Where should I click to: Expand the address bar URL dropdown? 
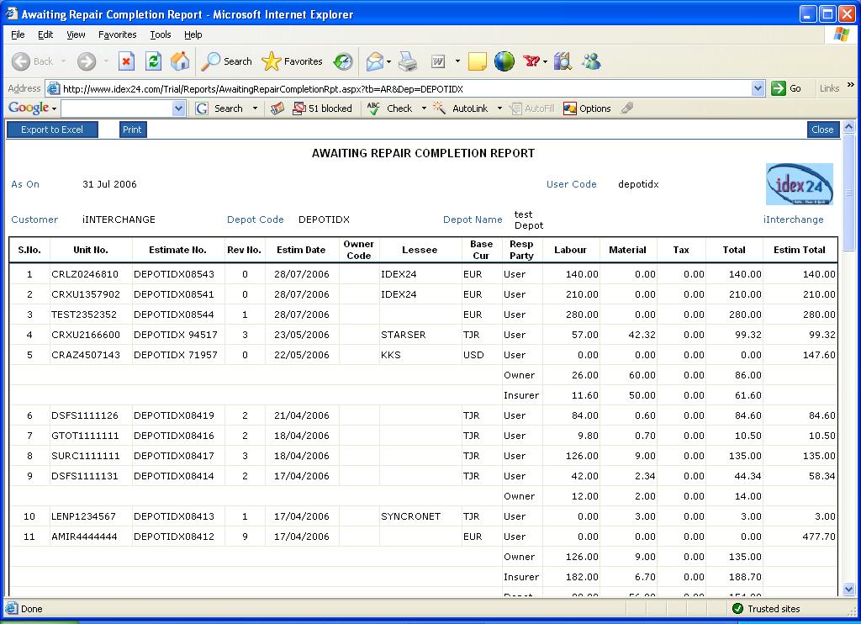click(758, 88)
